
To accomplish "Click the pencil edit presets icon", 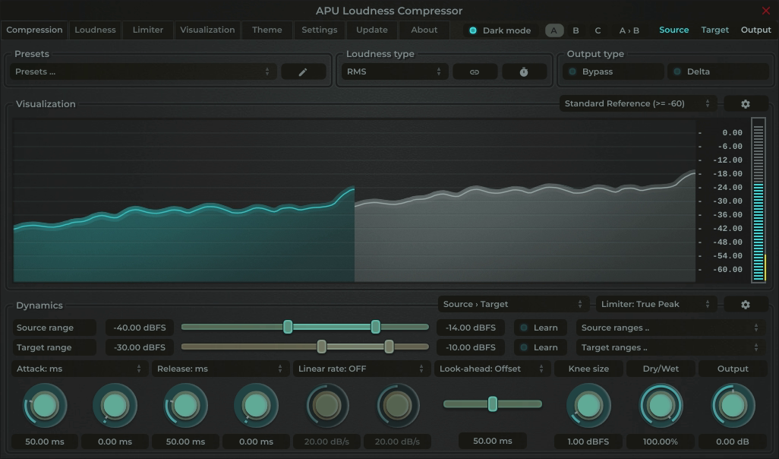I will pos(303,71).
